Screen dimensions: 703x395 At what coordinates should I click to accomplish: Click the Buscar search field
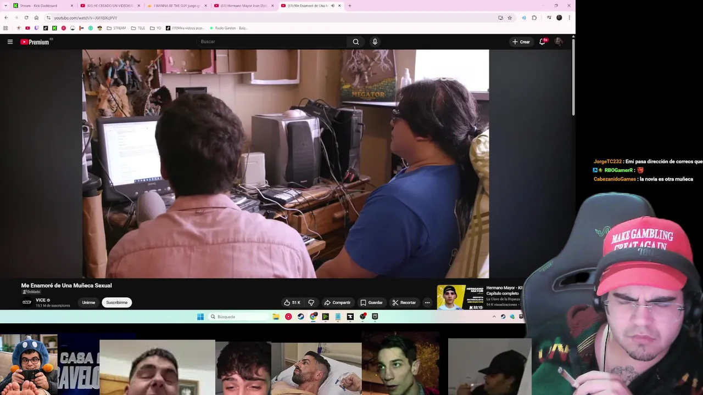[272, 42]
